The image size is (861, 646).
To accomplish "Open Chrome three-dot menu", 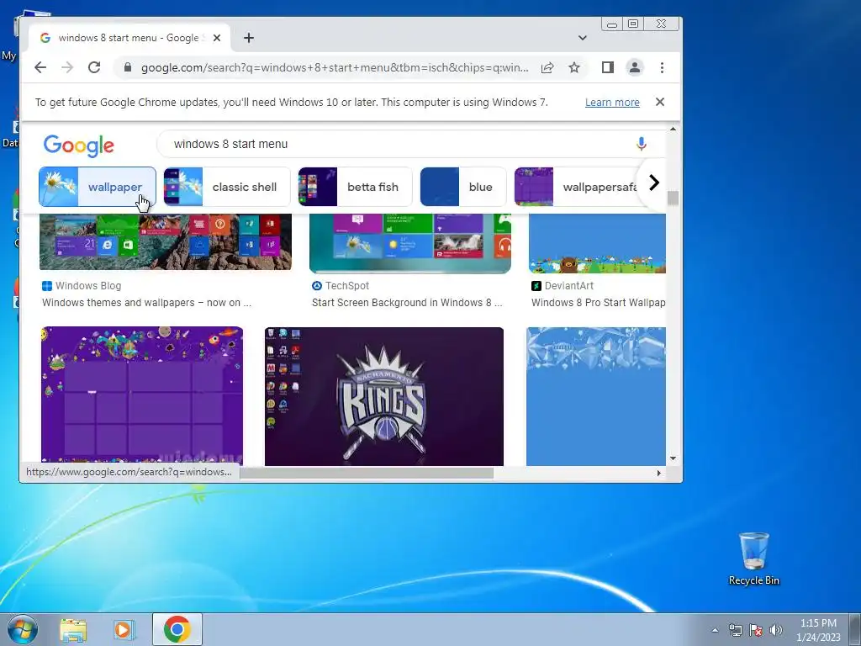I will [662, 67].
